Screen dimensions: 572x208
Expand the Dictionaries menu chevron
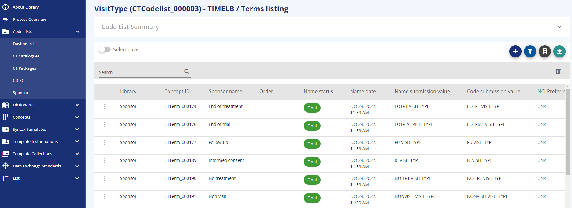pyautogui.click(x=77, y=105)
